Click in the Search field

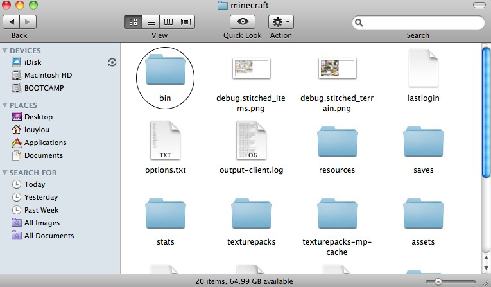click(418, 22)
